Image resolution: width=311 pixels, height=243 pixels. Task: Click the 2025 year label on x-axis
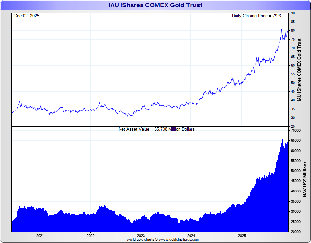point(242,236)
